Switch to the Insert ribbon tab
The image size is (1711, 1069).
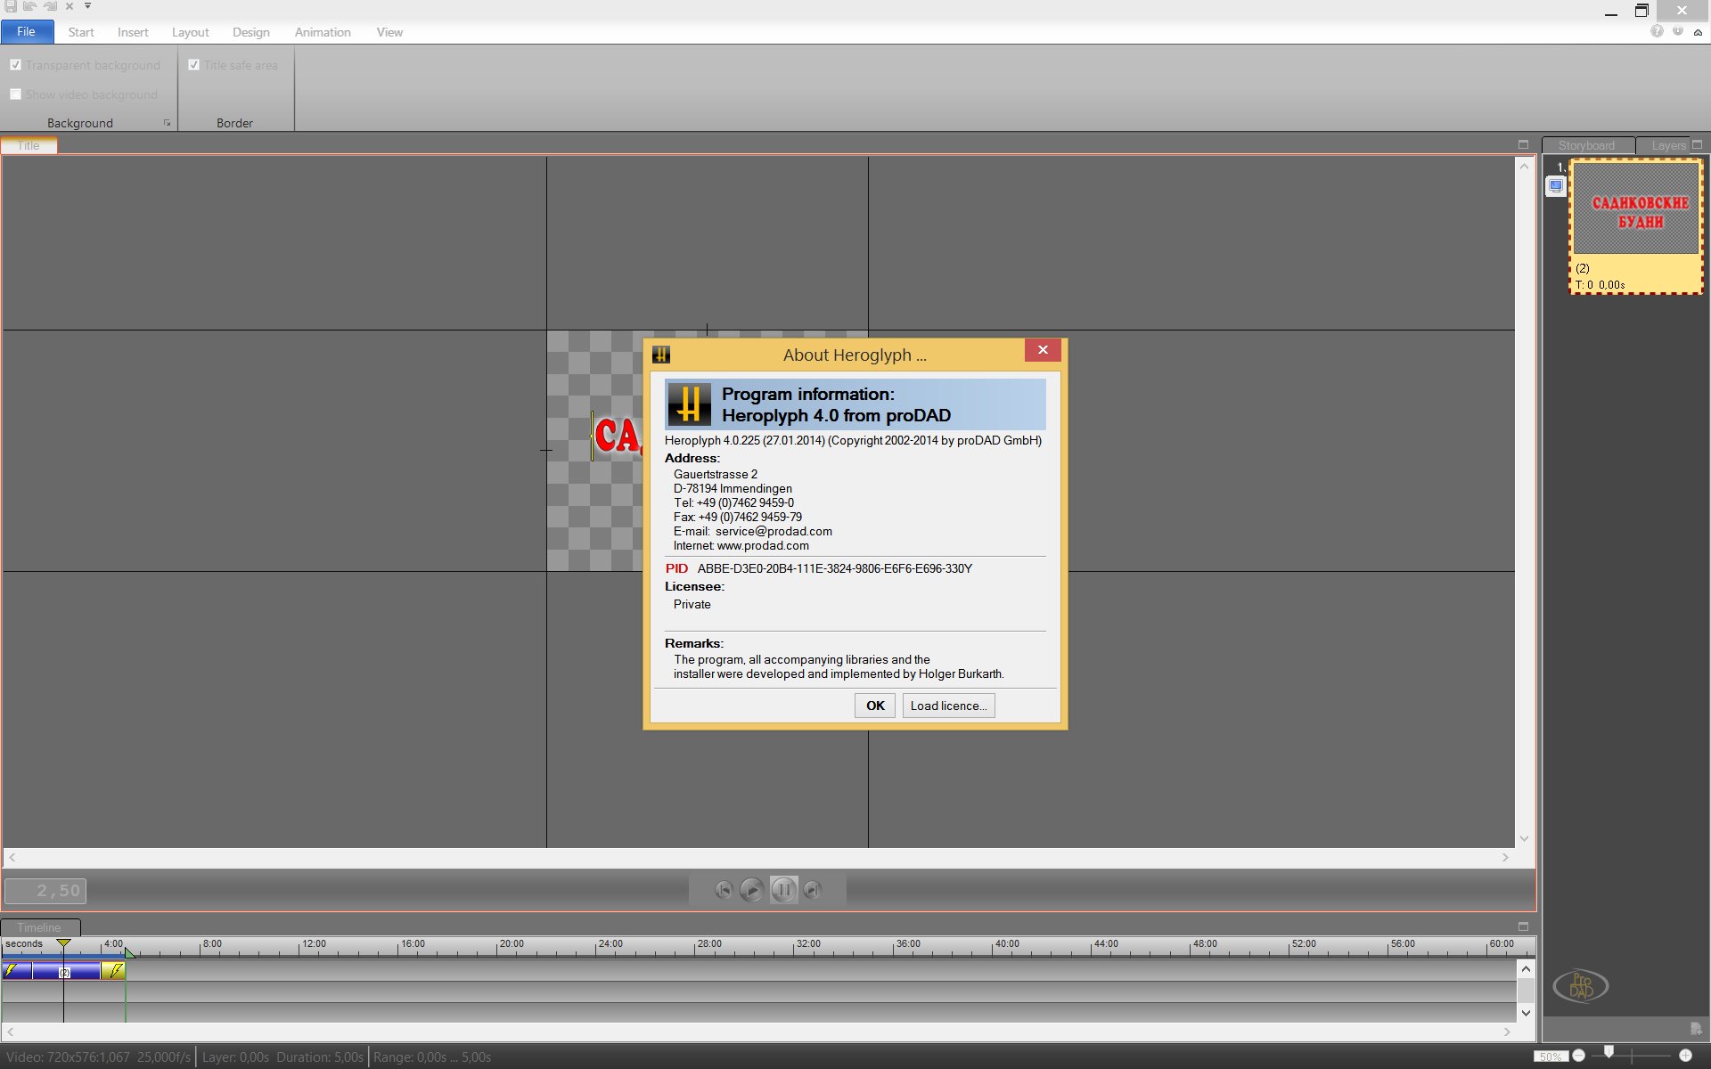pos(133,32)
